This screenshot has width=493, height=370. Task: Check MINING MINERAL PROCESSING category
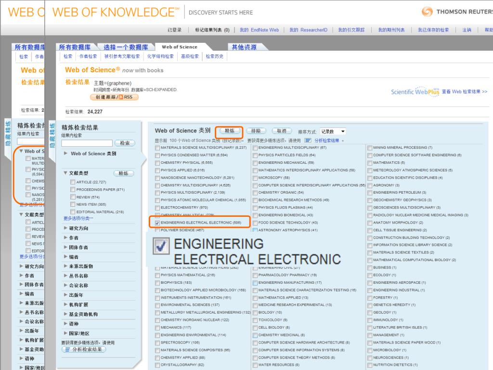click(x=370, y=147)
